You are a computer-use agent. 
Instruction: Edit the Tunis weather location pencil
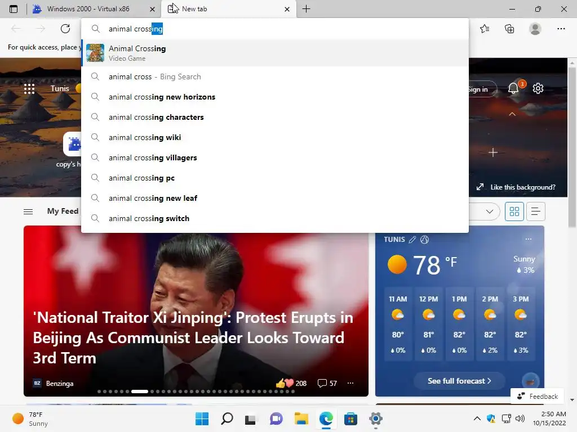(412, 240)
